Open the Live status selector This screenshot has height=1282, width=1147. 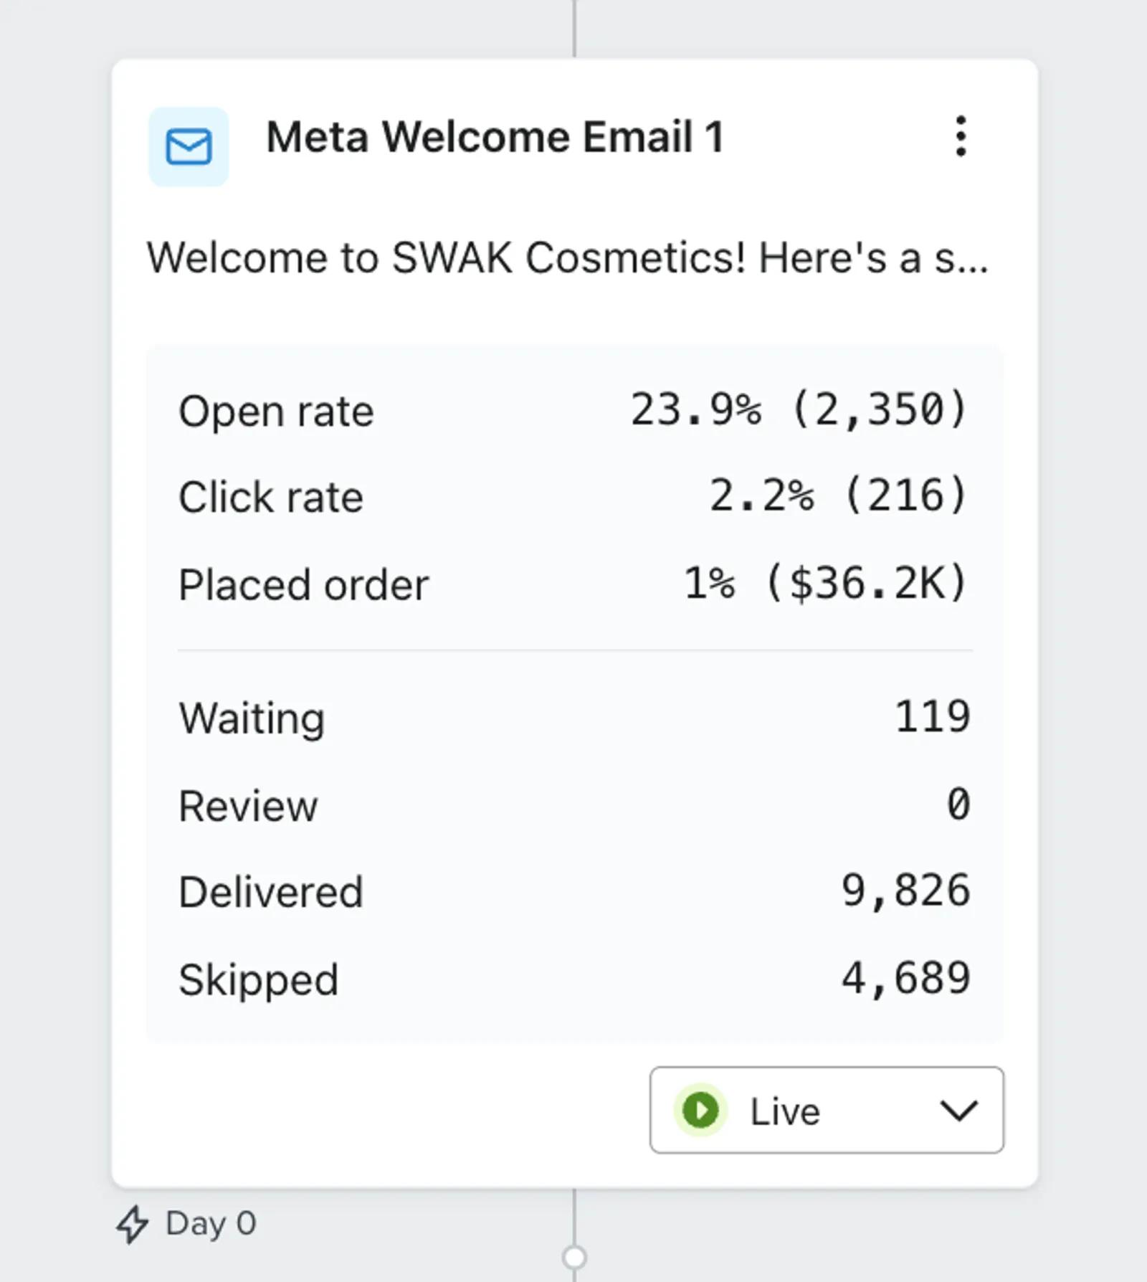click(826, 1110)
